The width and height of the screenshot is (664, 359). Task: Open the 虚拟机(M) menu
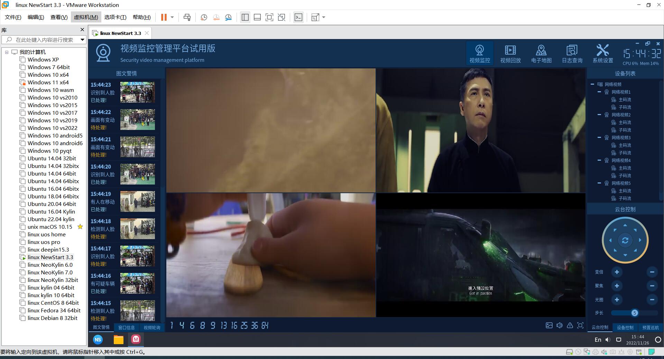[x=86, y=17]
